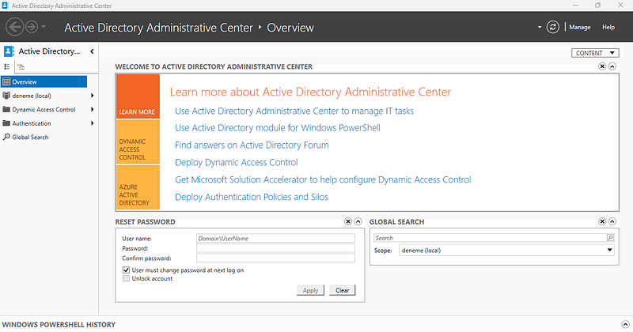Viewport: 633px width, 332px height.
Task: Switch to List View icon
Action: pos(7,67)
